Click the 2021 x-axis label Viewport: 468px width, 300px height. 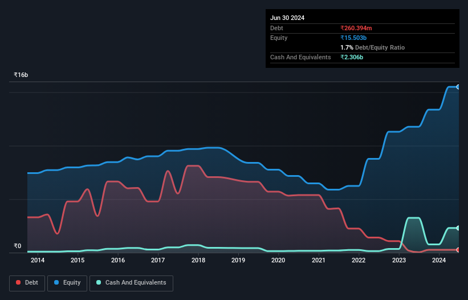(319, 260)
